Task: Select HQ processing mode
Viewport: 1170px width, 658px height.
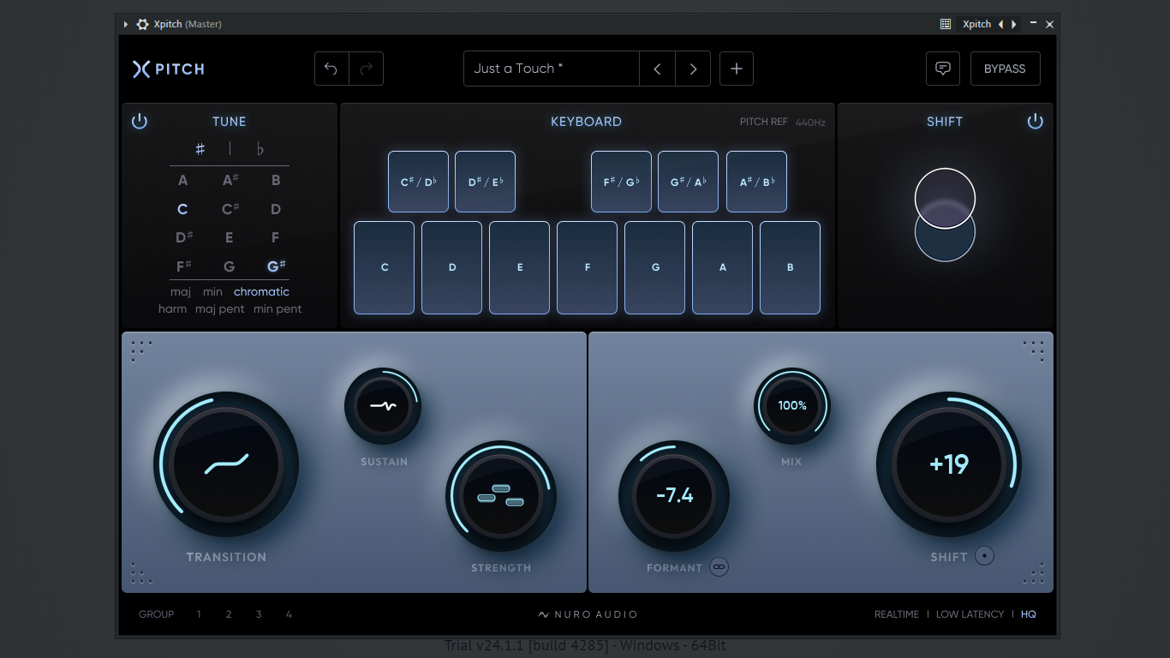Action: [x=1029, y=614]
